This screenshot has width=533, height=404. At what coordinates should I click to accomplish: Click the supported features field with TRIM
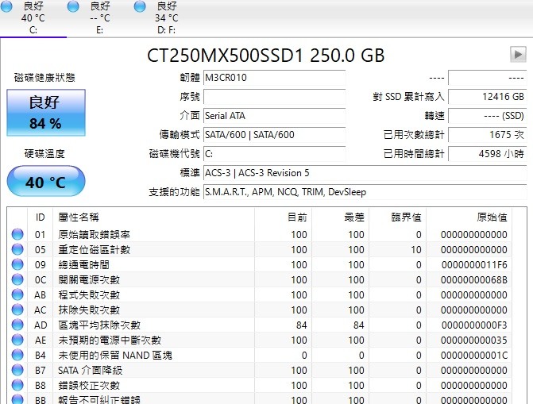click(365, 192)
